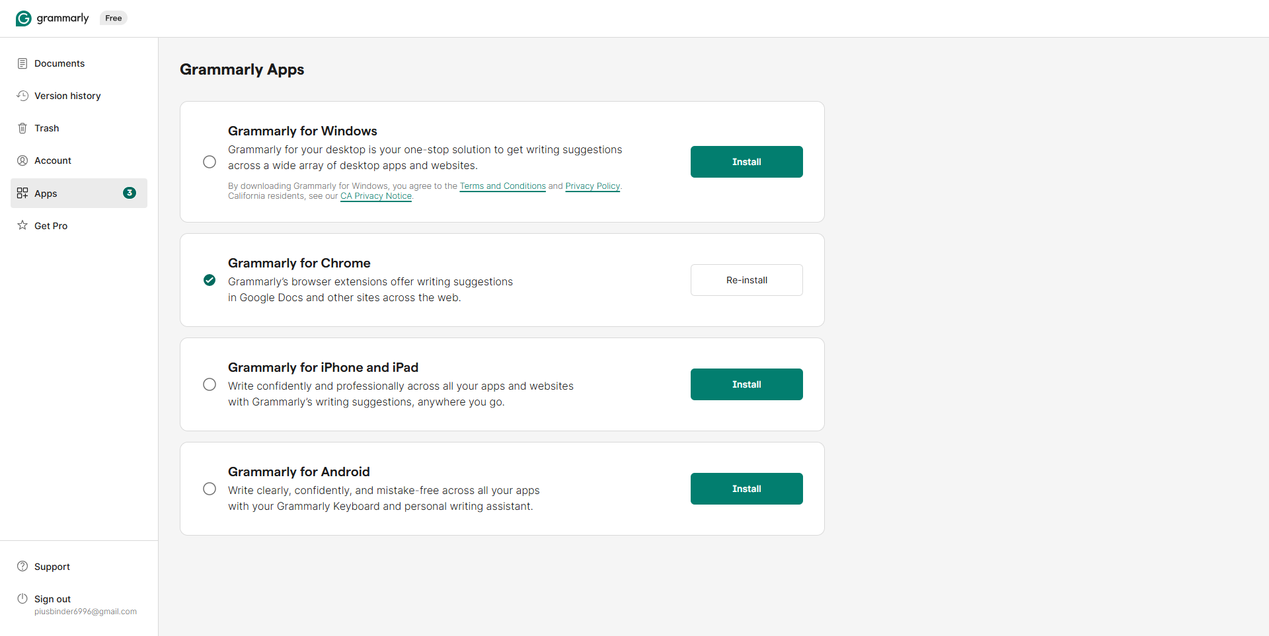Open Documents via its page icon
1269x636 pixels.
[x=22, y=63]
